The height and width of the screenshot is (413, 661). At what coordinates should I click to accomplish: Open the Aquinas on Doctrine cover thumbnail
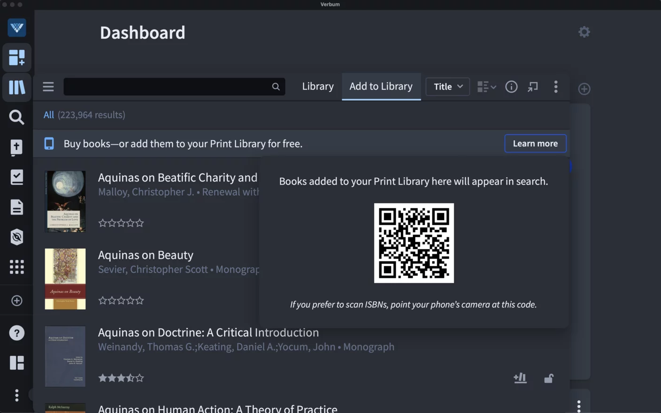(65, 356)
